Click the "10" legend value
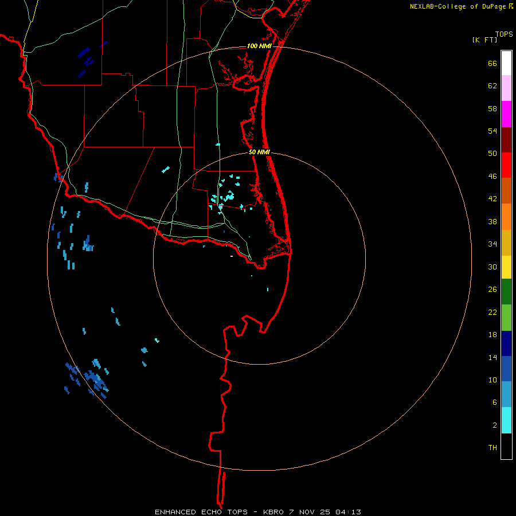 coord(492,380)
